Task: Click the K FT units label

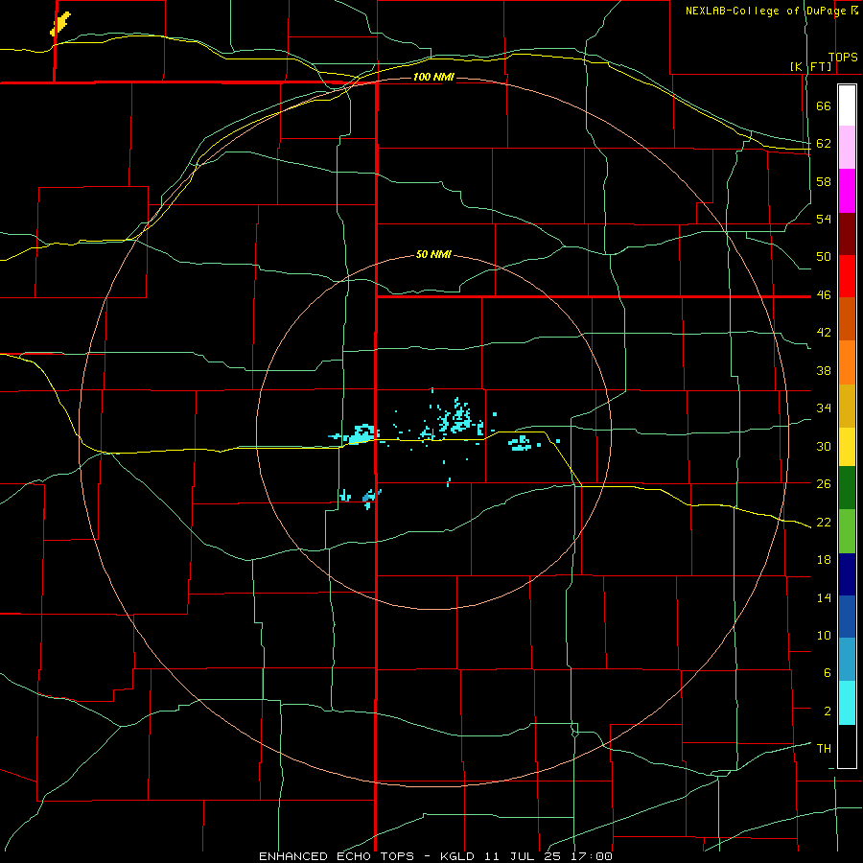Action: pyautogui.click(x=811, y=67)
